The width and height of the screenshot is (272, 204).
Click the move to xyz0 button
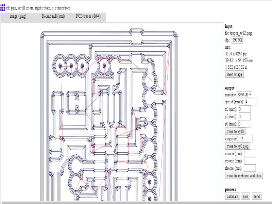click(x=235, y=132)
